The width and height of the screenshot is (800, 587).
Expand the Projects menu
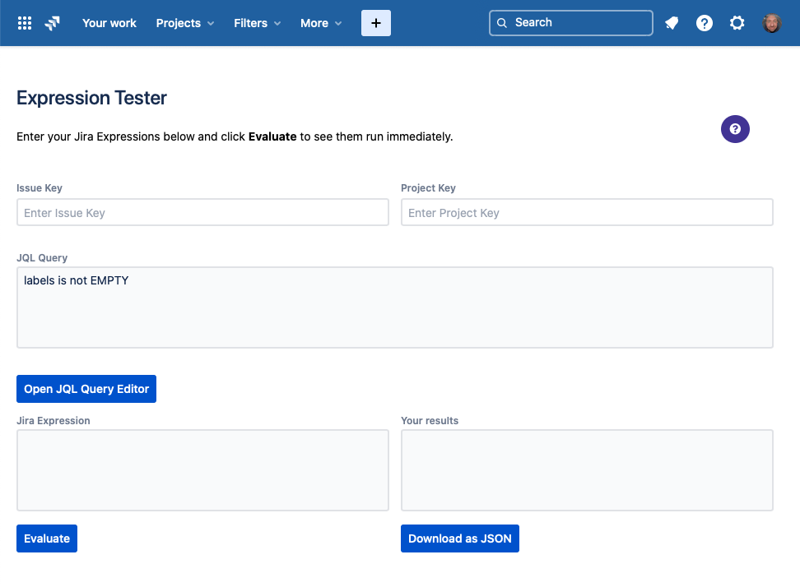pyautogui.click(x=184, y=23)
